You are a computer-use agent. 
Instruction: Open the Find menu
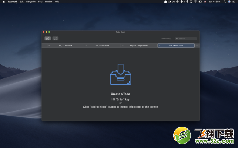pos(40,1)
